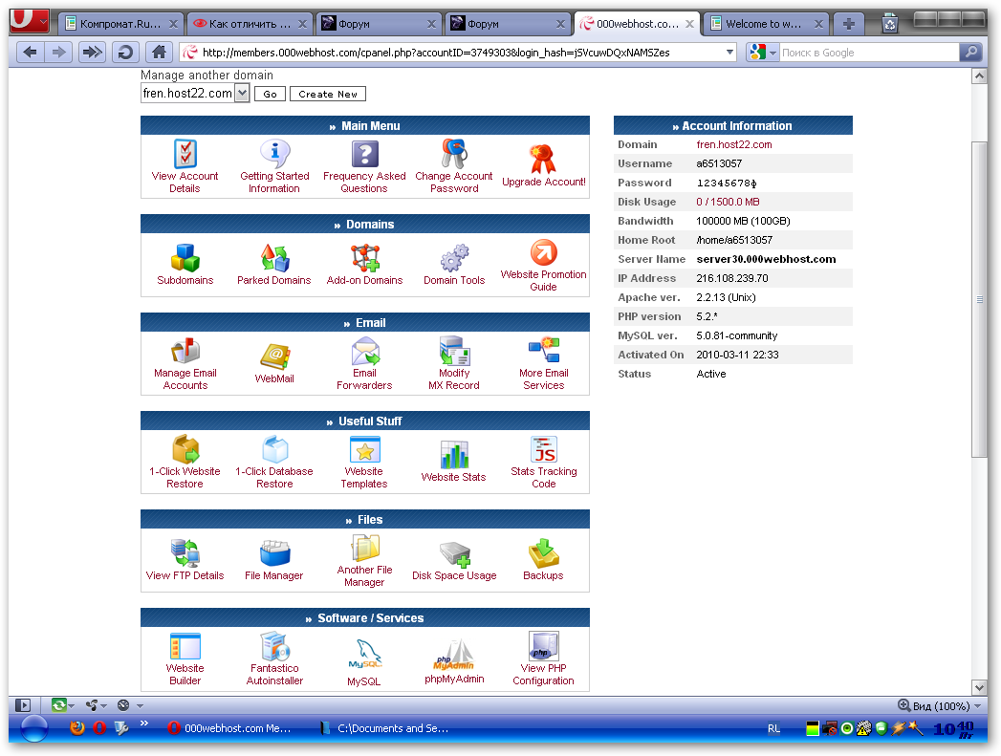1001x756 pixels.
Task: Click the Backups icon
Action: [x=543, y=553]
